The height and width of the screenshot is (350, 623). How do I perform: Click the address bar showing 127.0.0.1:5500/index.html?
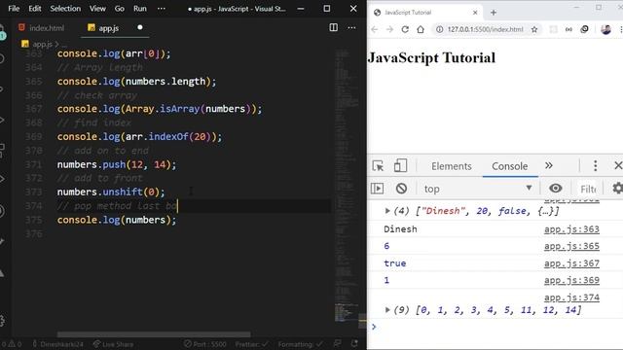(485, 29)
